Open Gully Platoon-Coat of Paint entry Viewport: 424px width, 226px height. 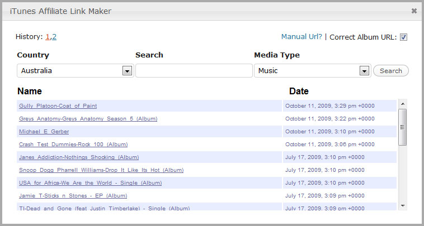pyautogui.click(x=58, y=105)
